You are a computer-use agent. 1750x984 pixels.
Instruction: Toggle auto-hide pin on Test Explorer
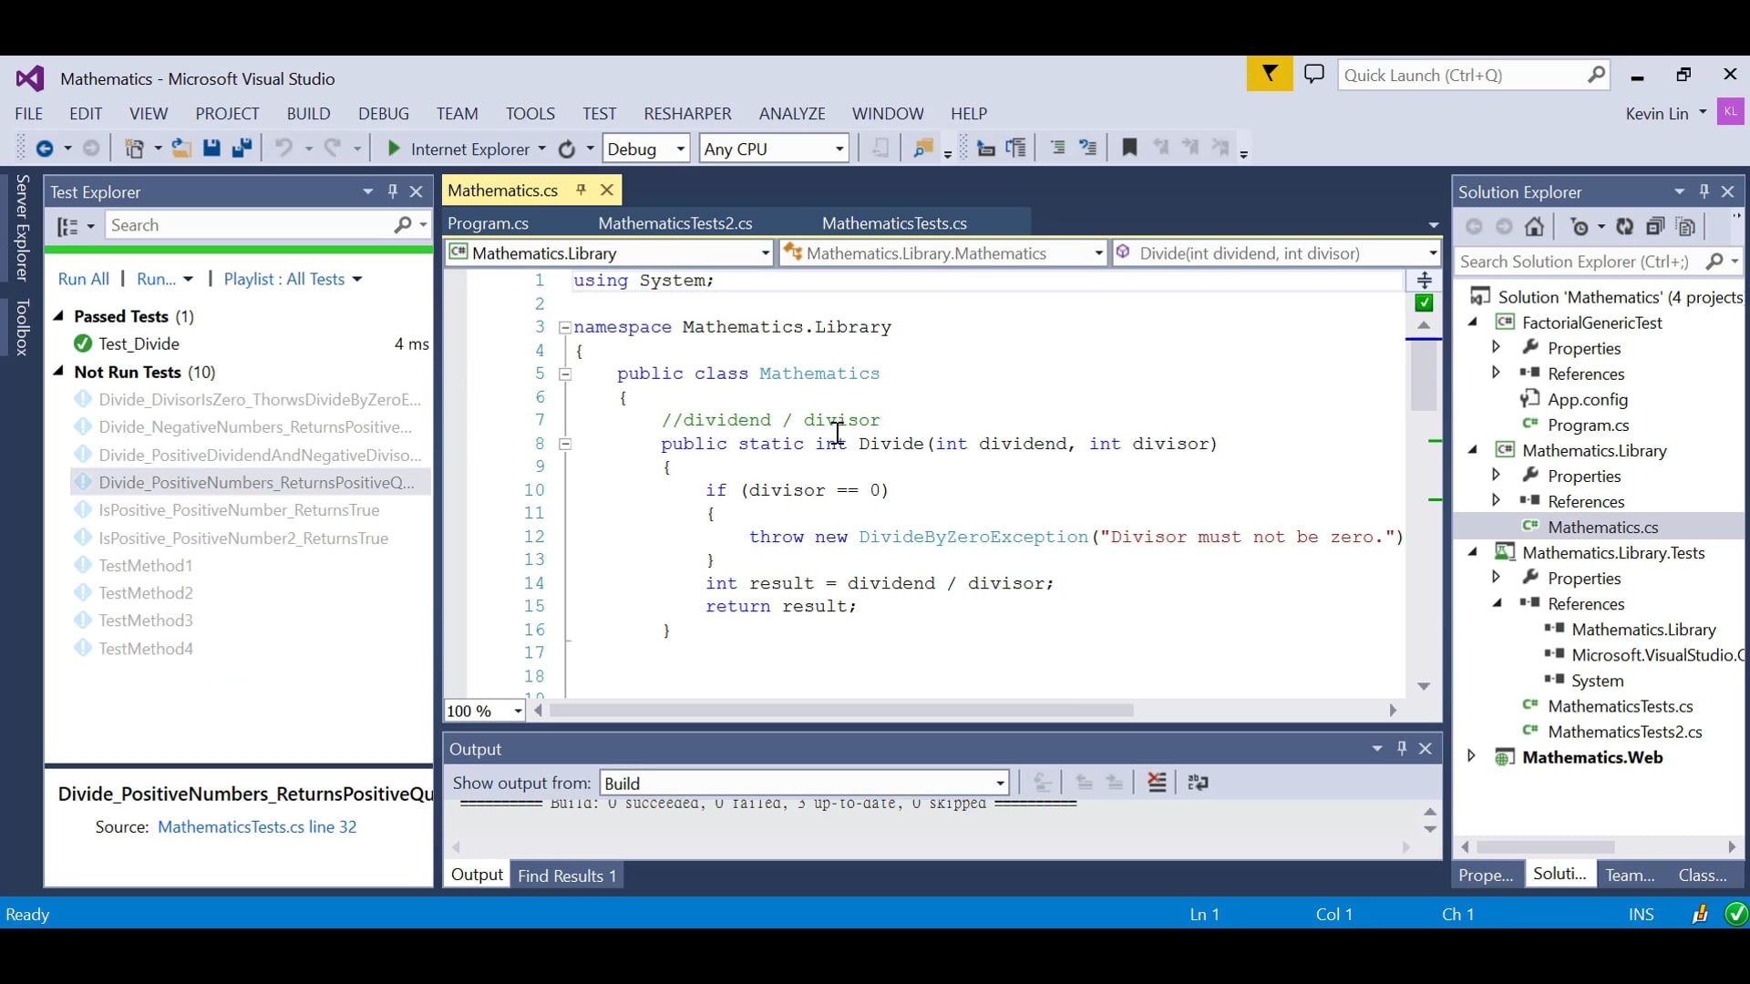[x=393, y=191]
